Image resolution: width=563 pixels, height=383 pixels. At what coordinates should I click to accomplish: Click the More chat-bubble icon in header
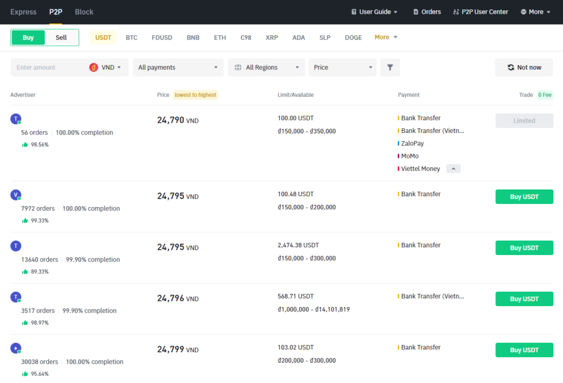523,12
